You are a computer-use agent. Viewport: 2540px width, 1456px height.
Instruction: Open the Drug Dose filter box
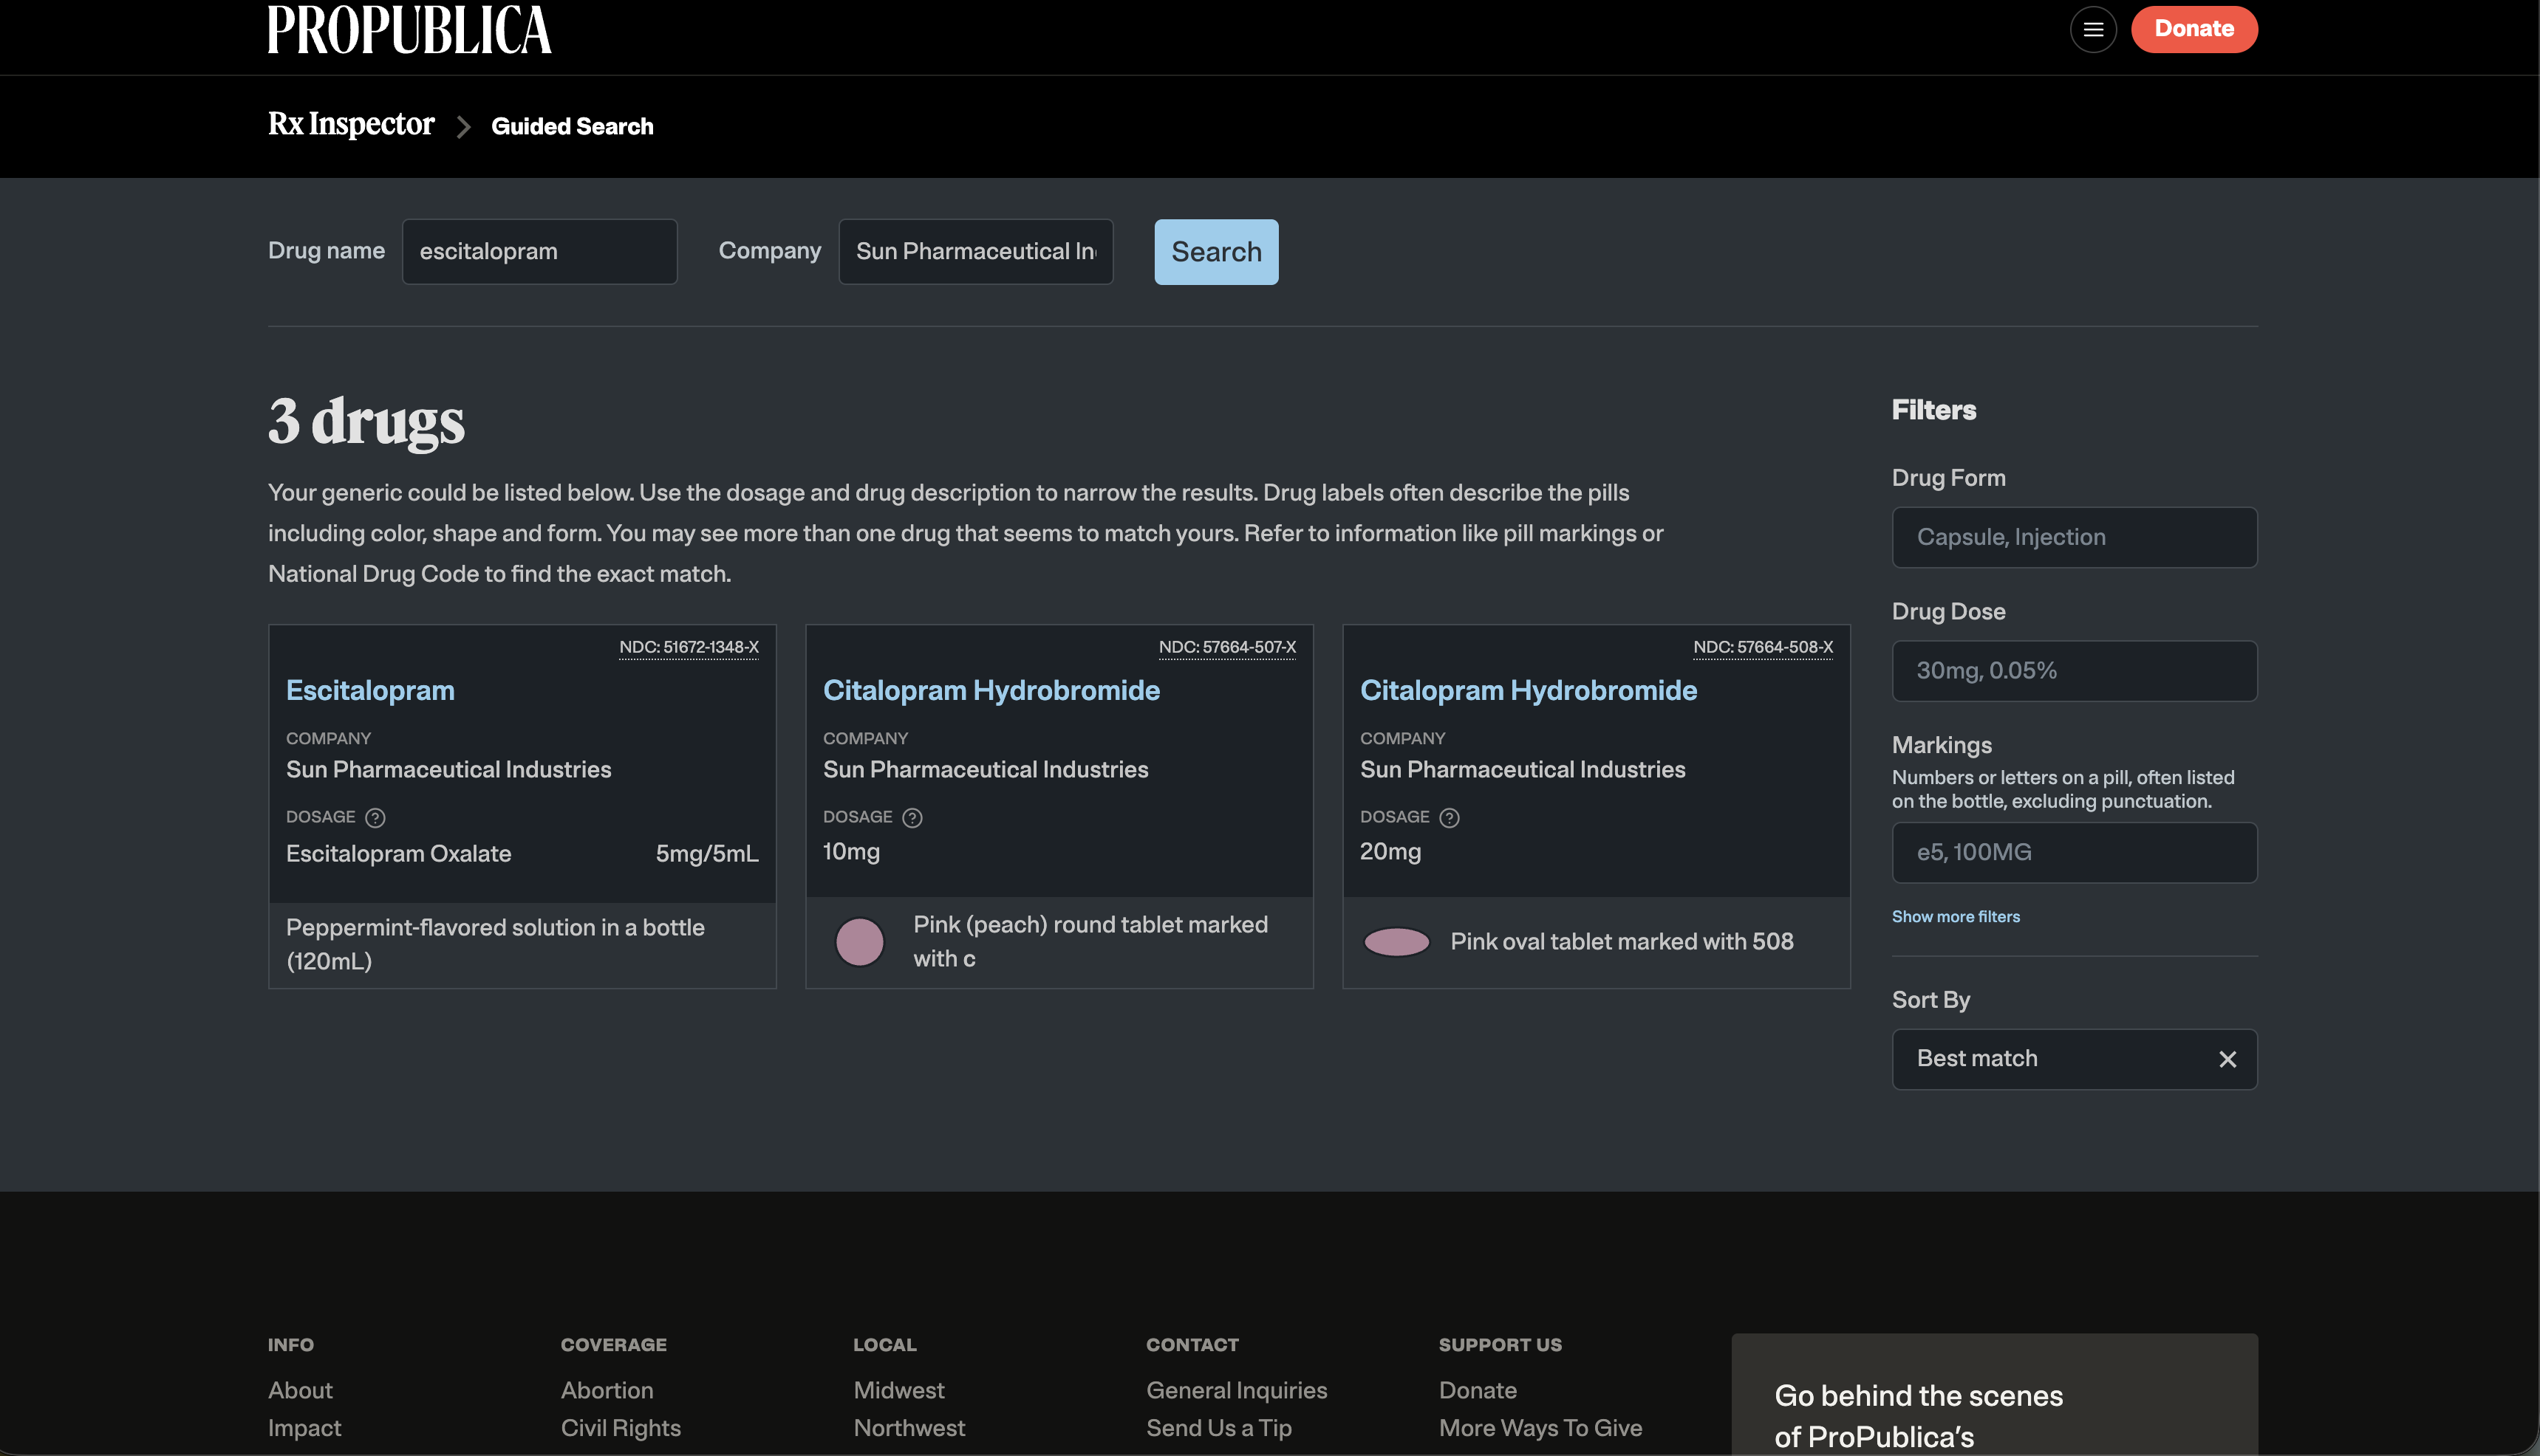2074,670
